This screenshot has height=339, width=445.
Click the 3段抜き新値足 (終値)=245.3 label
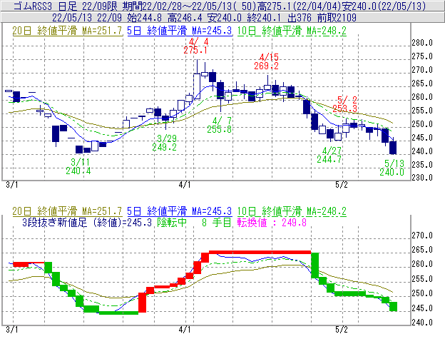(x=87, y=222)
